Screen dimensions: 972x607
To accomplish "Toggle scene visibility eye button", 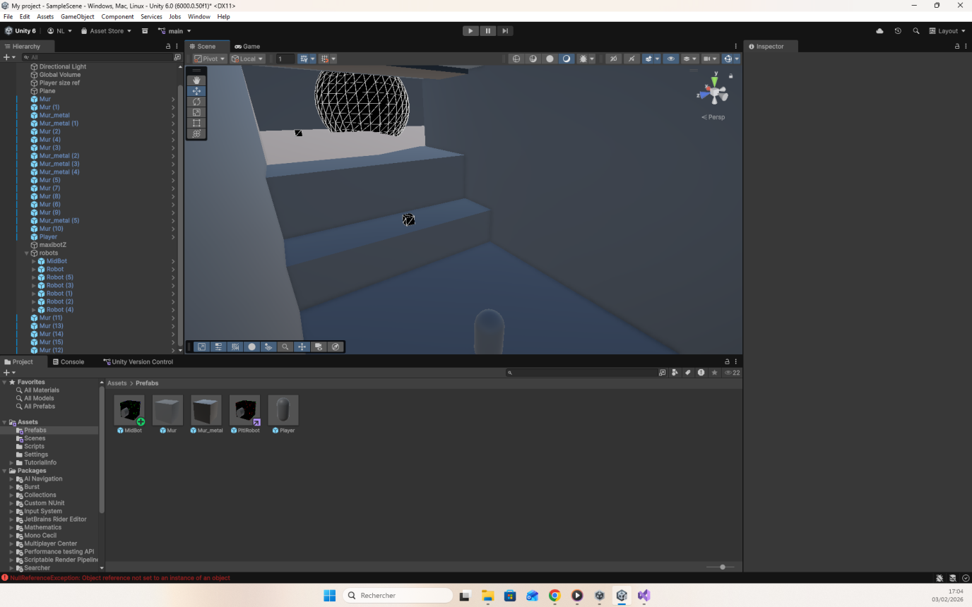I will point(671,59).
